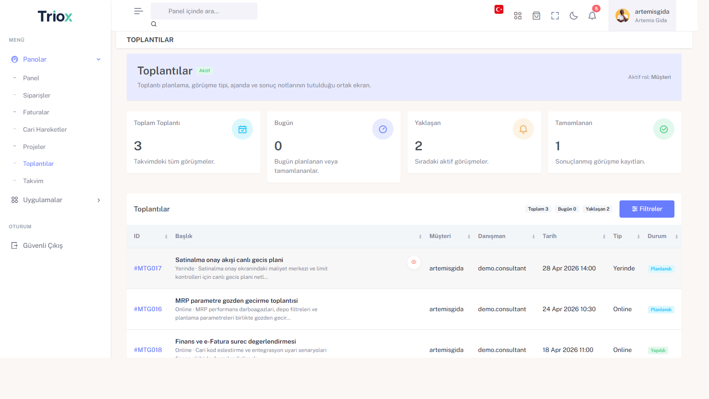
Task: Click the 24 Apr 2026 10:30 date cell
Action: point(569,309)
